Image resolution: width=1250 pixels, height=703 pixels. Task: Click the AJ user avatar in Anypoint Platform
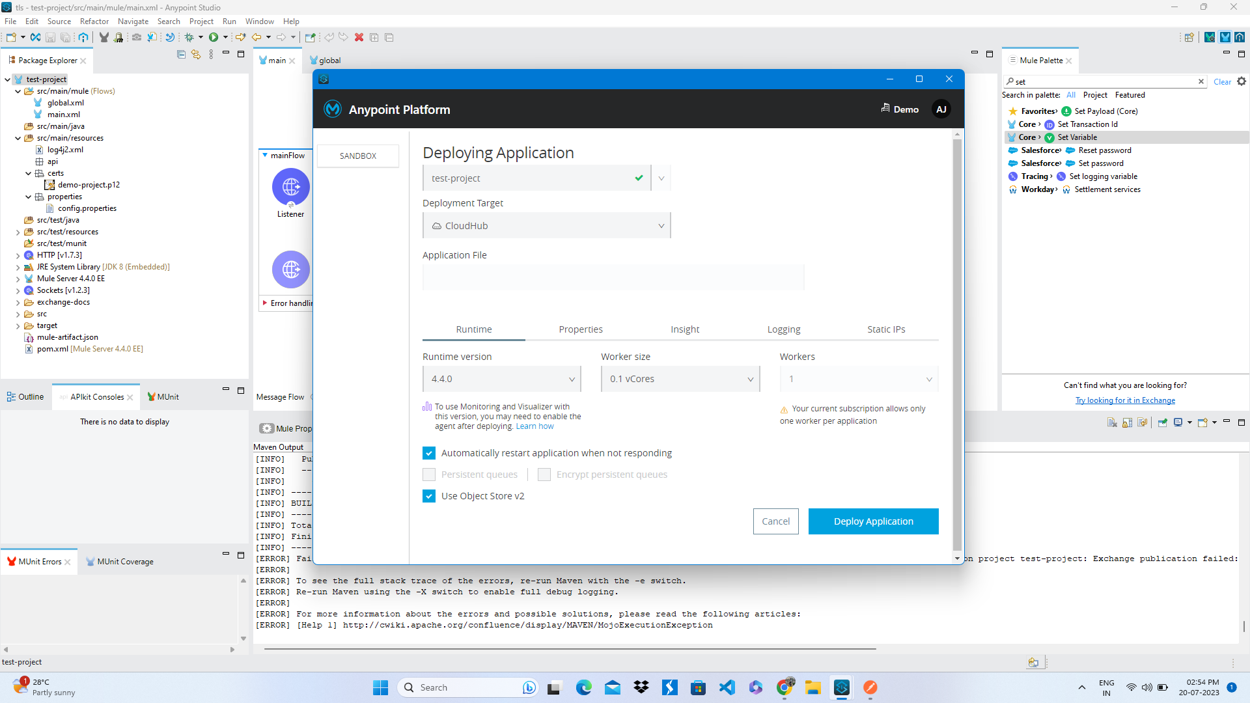click(941, 109)
